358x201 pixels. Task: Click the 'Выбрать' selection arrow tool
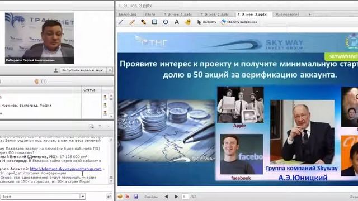click(206, 22)
